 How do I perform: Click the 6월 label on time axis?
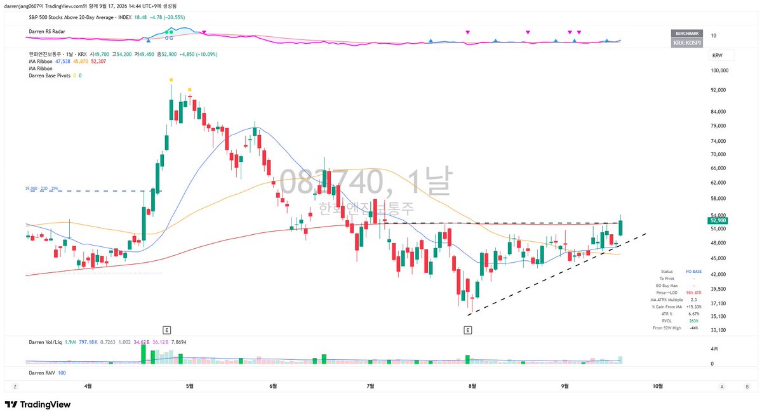(x=273, y=386)
